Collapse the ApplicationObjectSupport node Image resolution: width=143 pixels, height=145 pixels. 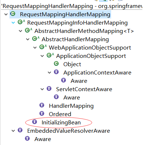coord(42,56)
